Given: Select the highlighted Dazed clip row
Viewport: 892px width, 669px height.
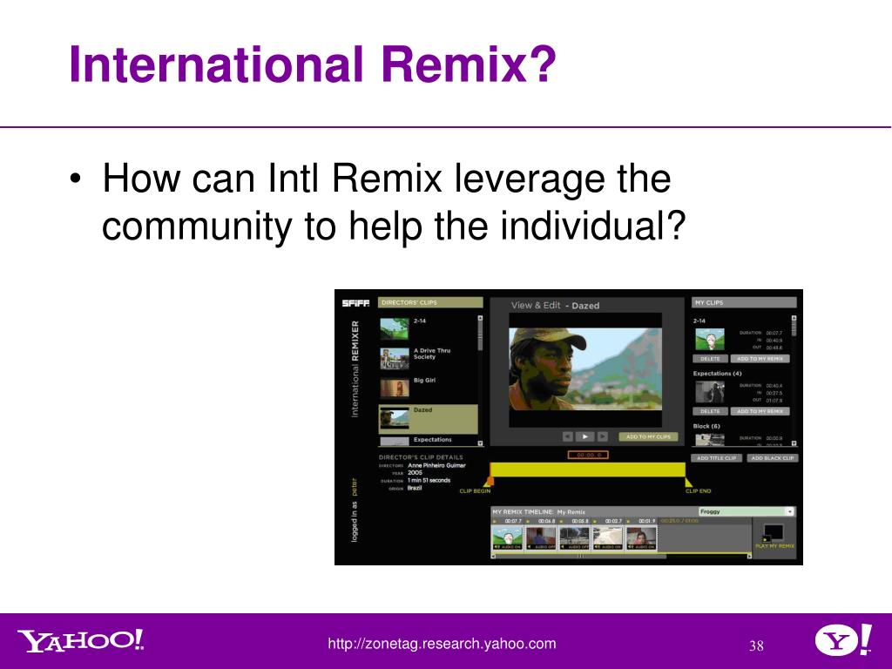Looking at the screenshot, I should (428, 419).
